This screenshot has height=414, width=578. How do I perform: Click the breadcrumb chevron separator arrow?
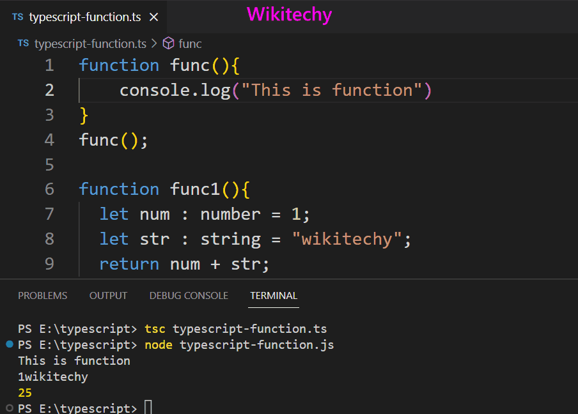pos(154,43)
